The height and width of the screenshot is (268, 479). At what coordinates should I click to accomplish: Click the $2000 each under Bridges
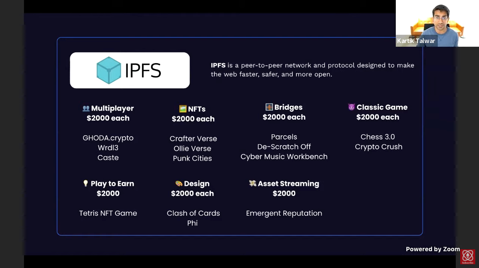[x=284, y=117]
